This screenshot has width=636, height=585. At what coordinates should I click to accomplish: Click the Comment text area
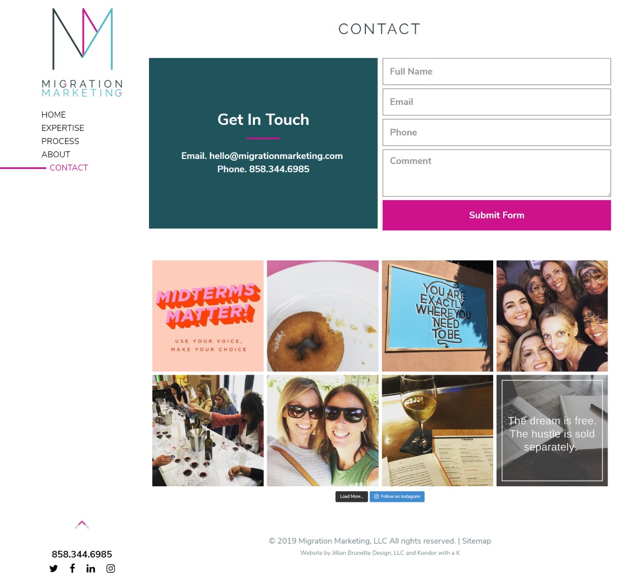point(497,173)
